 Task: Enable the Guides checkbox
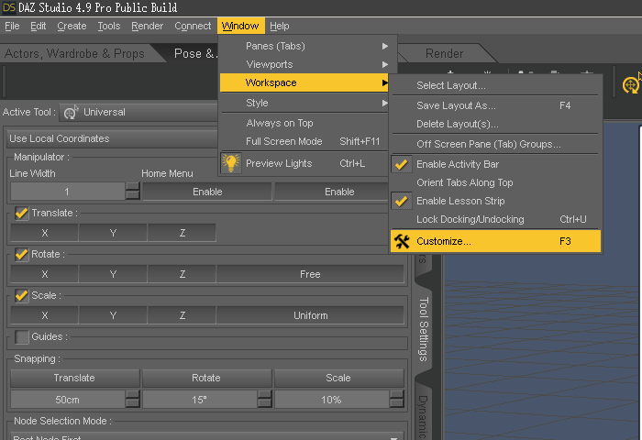coord(22,336)
